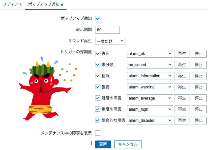This screenshot has height=150, width=208.
Task: Stop the 軽度の障害 alarm_average sound
Action: (199, 98)
